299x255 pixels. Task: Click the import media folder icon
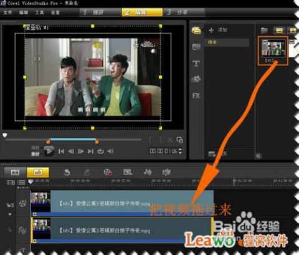(x=264, y=31)
